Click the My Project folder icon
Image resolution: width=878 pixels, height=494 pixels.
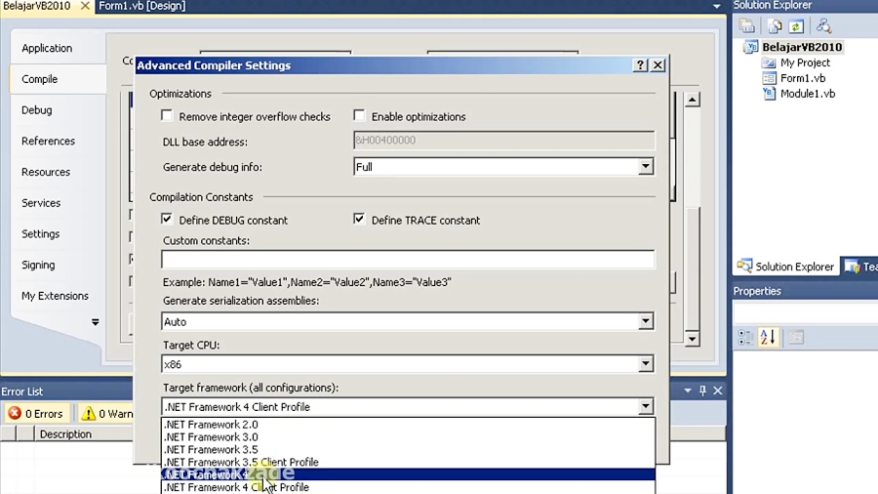click(769, 62)
